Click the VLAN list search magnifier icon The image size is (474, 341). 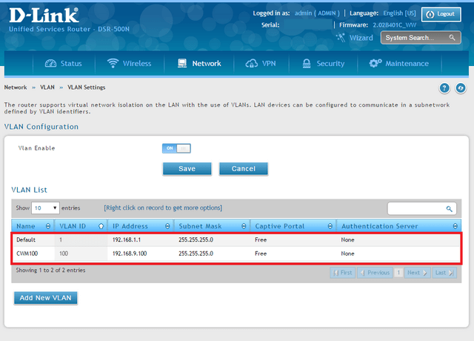(449, 209)
